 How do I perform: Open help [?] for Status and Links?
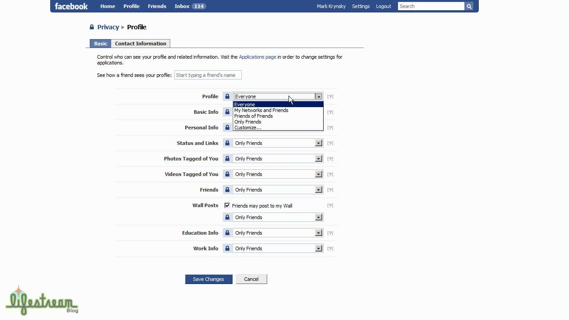[x=330, y=143]
